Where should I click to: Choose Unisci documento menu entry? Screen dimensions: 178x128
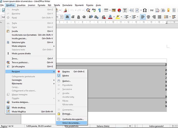(71, 123)
